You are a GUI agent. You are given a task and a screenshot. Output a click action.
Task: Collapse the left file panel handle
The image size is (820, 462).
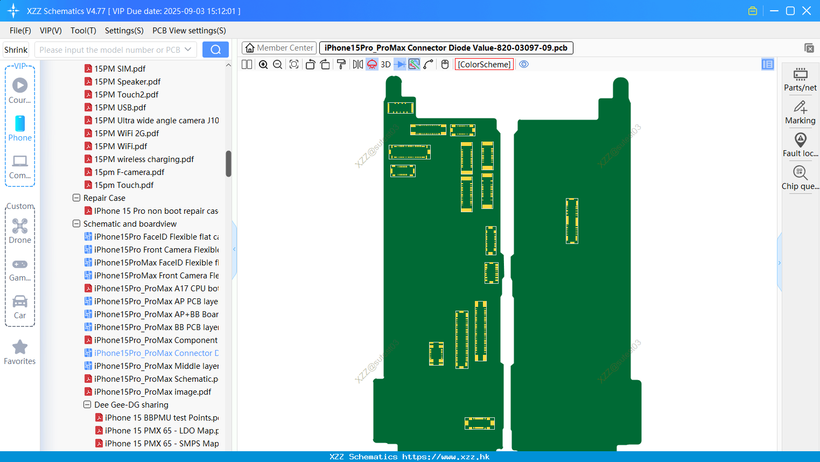click(234, 249)
